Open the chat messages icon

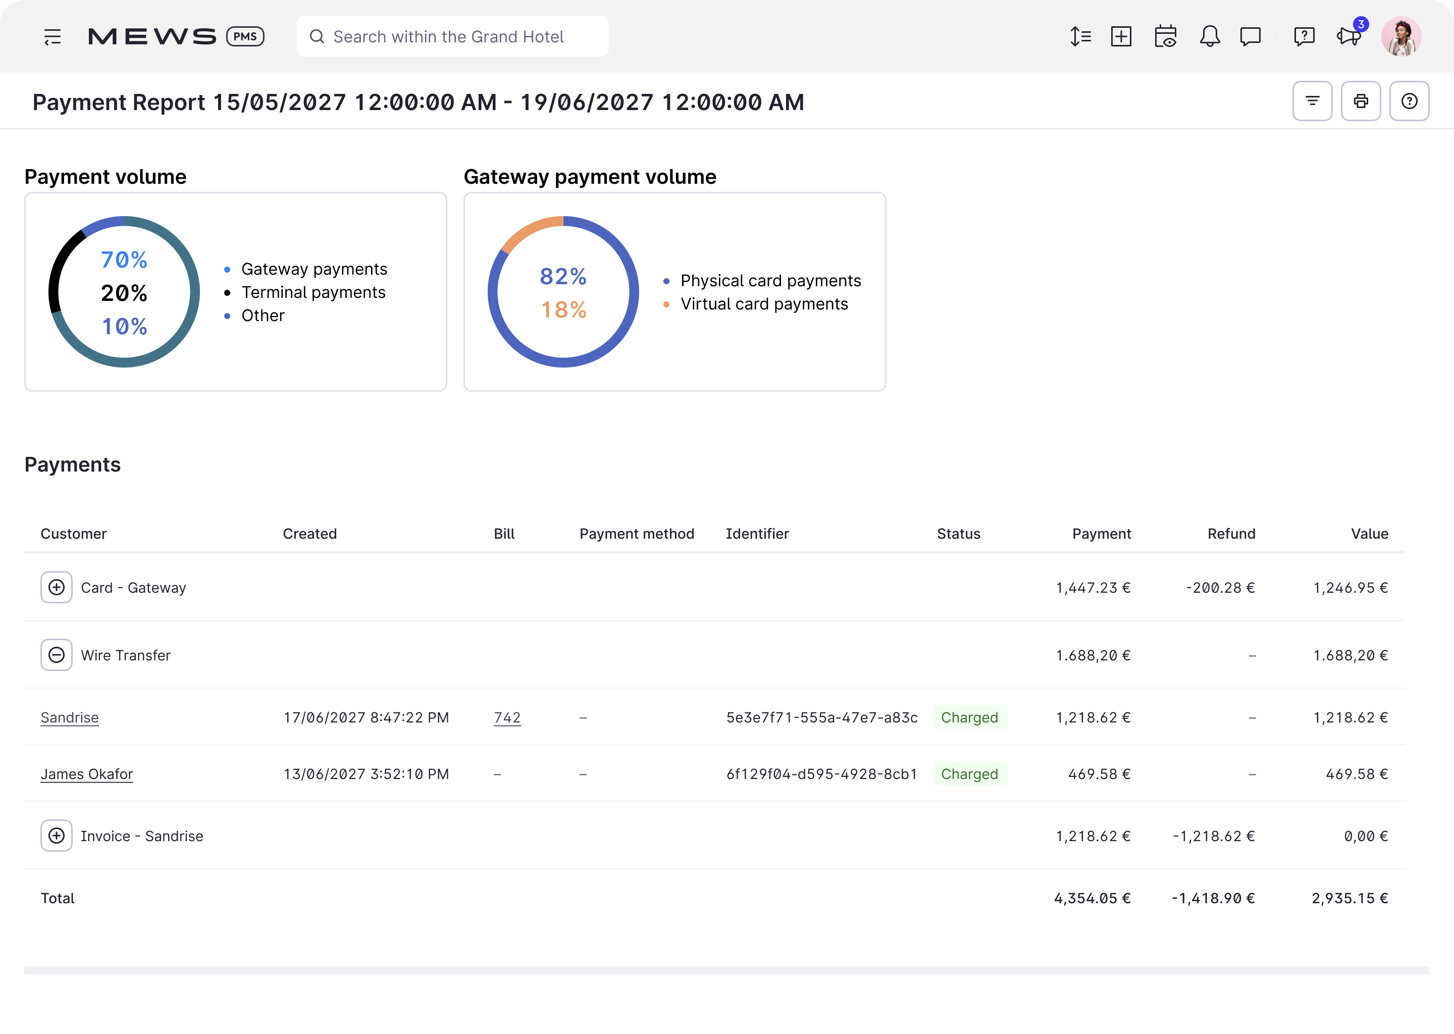pos(1250,36)
